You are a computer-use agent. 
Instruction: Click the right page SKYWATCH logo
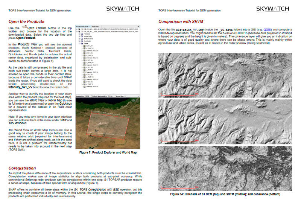coord(272,9)
